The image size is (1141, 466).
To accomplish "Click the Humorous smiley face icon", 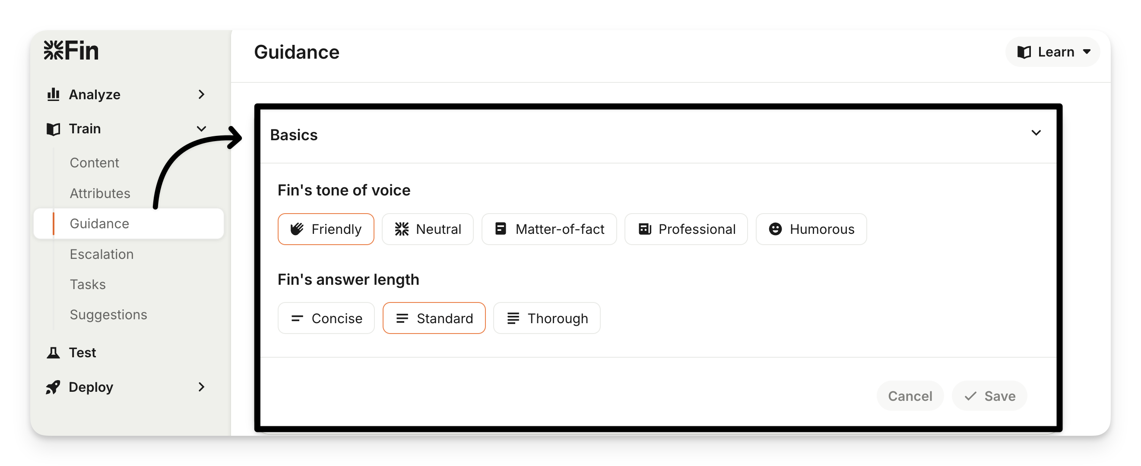I will [x=775, y=229].
